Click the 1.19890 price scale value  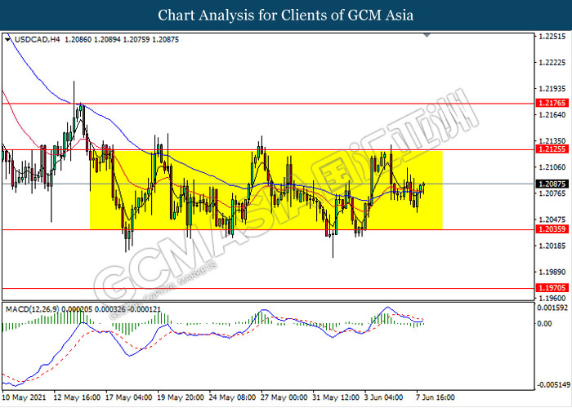pos(552,272)
